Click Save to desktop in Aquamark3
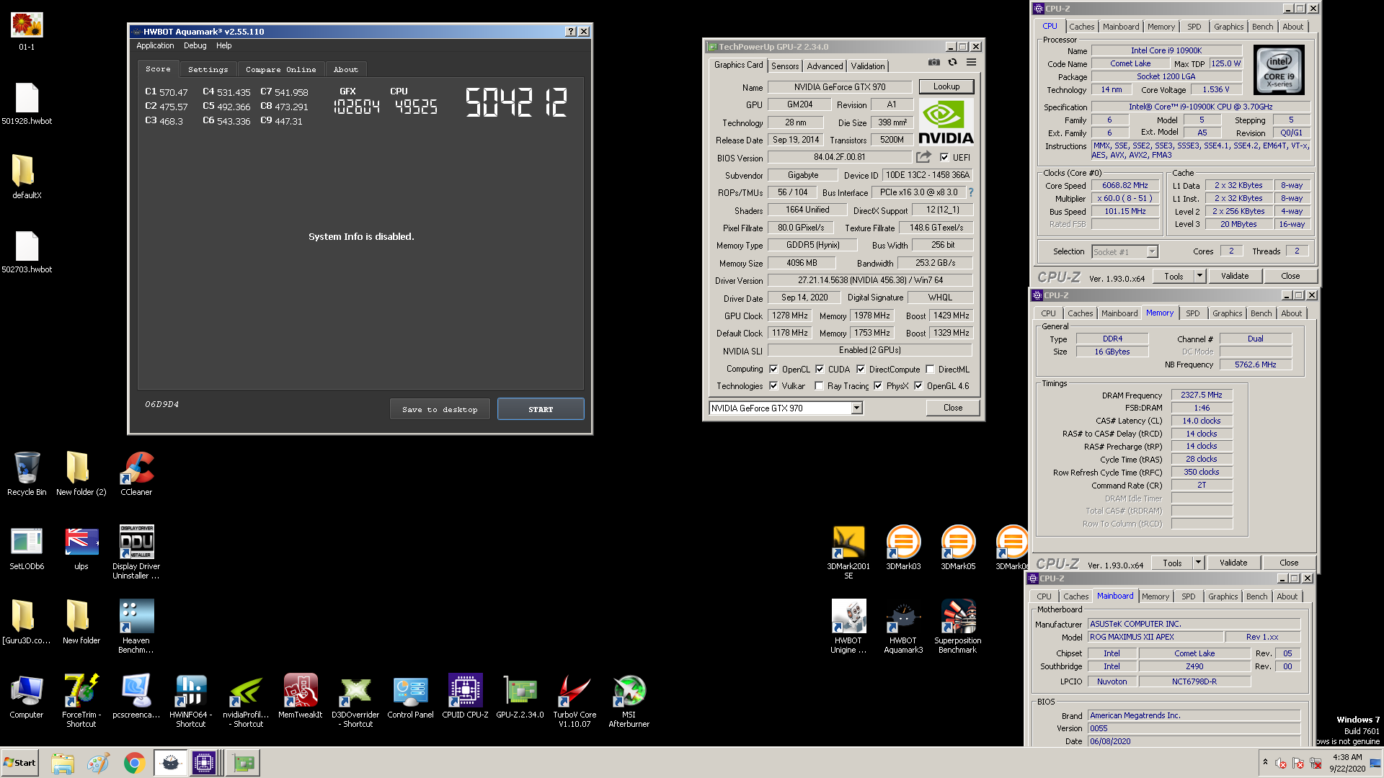1384x778 pixels. tap(440, 408)
